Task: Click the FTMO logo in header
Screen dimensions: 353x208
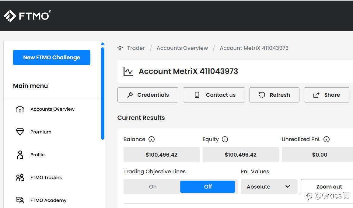Action: pyautogui.click(x=27, y=16)
